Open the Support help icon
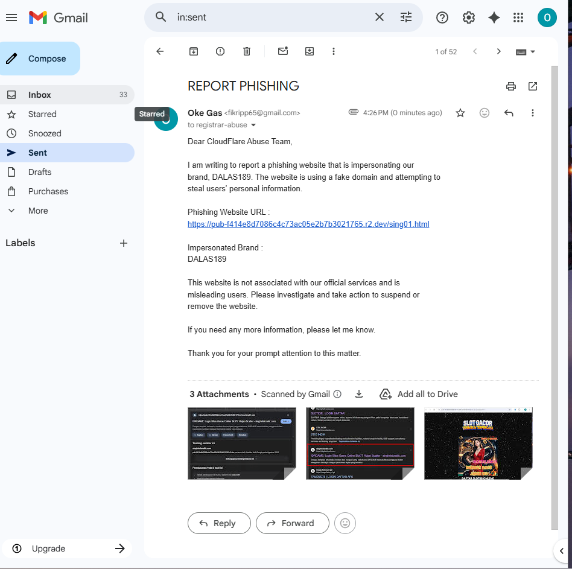Screen dimensions: 572x569 [442, 17]
